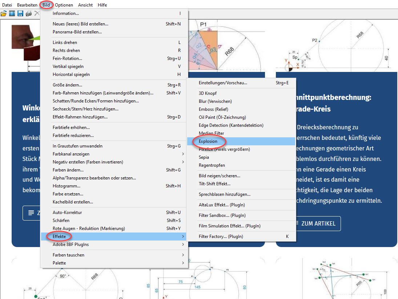Choose Sprechblasen hinzufügen...
Image resolution: width=398 pixels, height=299 pixels.
(241, 194)
